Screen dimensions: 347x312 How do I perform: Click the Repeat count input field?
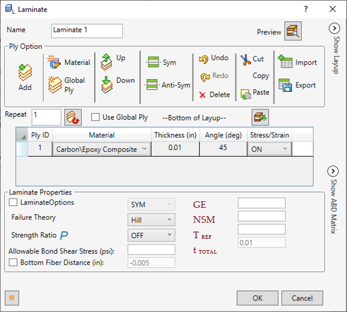coord(46,117)
